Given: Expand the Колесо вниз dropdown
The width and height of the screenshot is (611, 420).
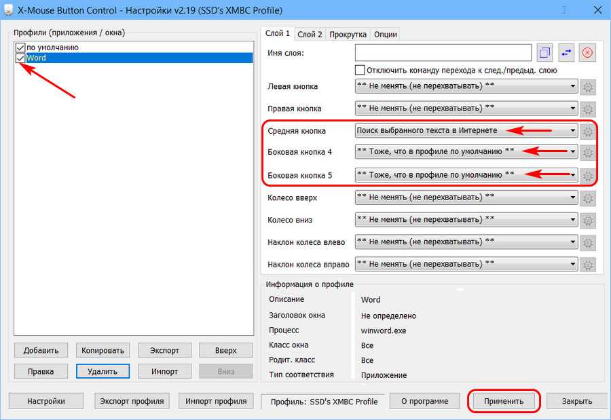Looking at the screenshot, I should (572, 219).
